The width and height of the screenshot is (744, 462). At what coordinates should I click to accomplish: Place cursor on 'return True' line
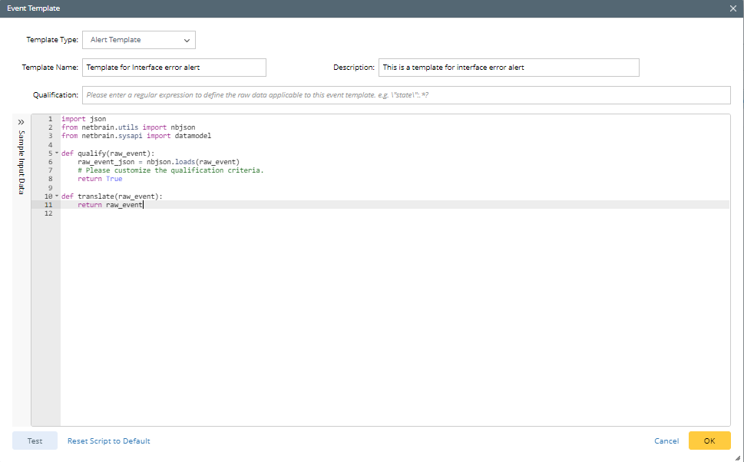click(99, 179)
